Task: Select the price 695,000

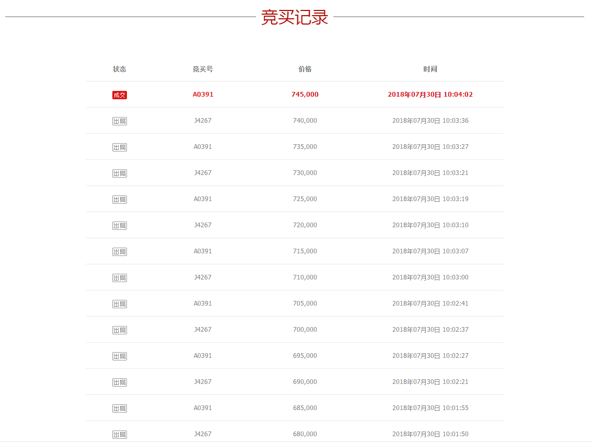Action: coord(305,355)
